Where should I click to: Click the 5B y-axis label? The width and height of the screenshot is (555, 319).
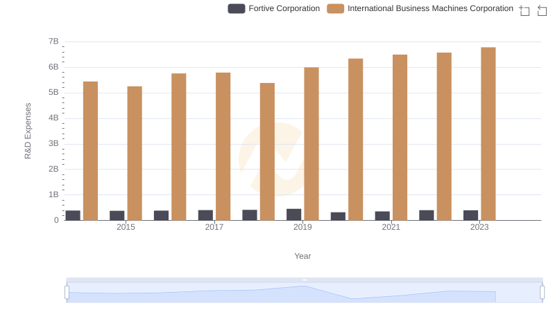point(54,93)
